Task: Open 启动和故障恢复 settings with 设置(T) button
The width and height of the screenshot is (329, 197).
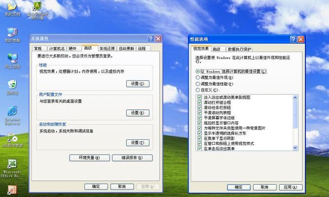Action: pyautogui.click(x=138, y=143)
